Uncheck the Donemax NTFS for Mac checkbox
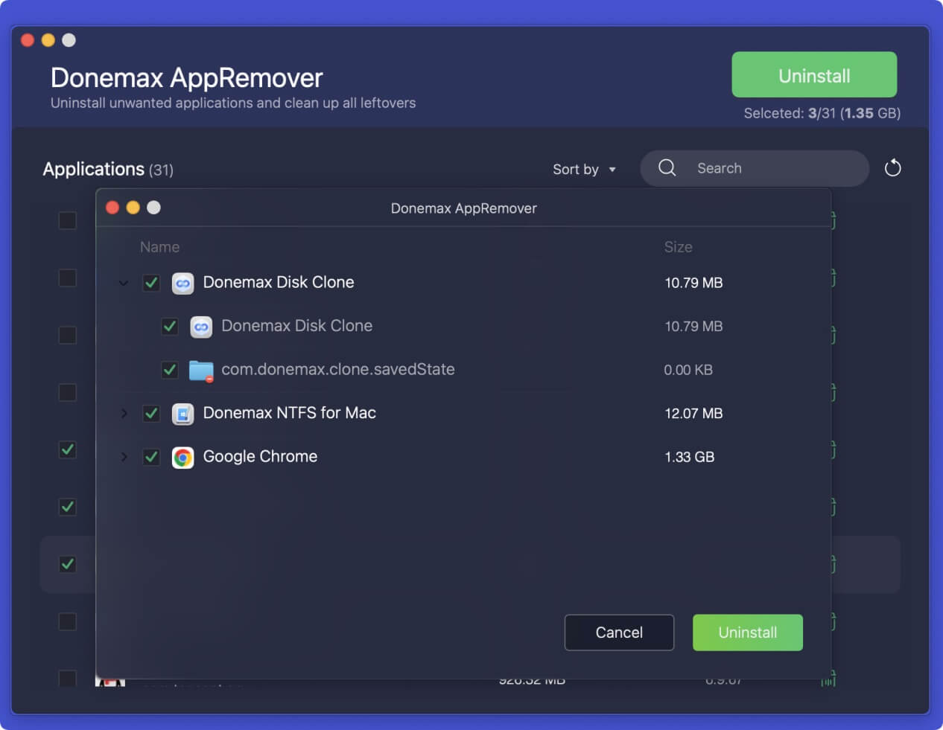The height and width of the screenshot is (730, 943). (151, 414)
